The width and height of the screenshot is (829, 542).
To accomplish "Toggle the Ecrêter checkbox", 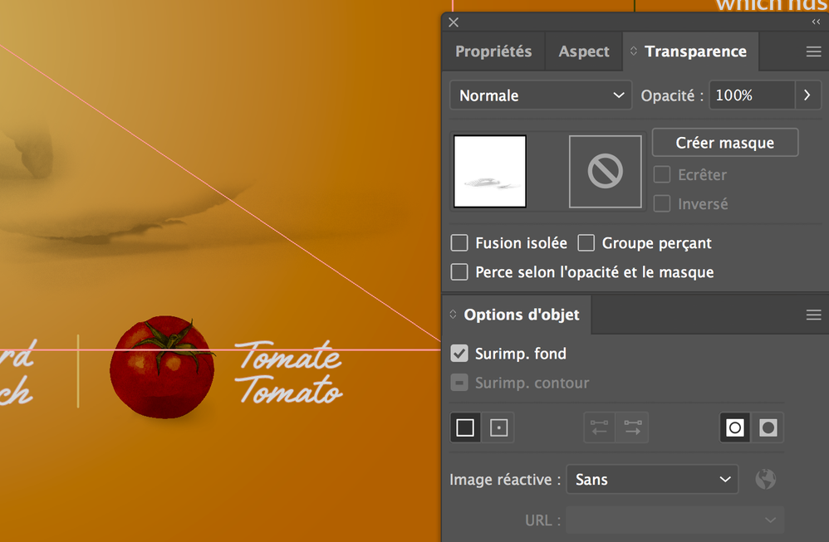I will pyautogui.click(x=662, y=174).
